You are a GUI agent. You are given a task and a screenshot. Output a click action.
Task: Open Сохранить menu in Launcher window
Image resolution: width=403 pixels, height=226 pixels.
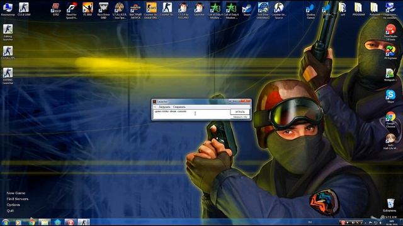(179, 107)
